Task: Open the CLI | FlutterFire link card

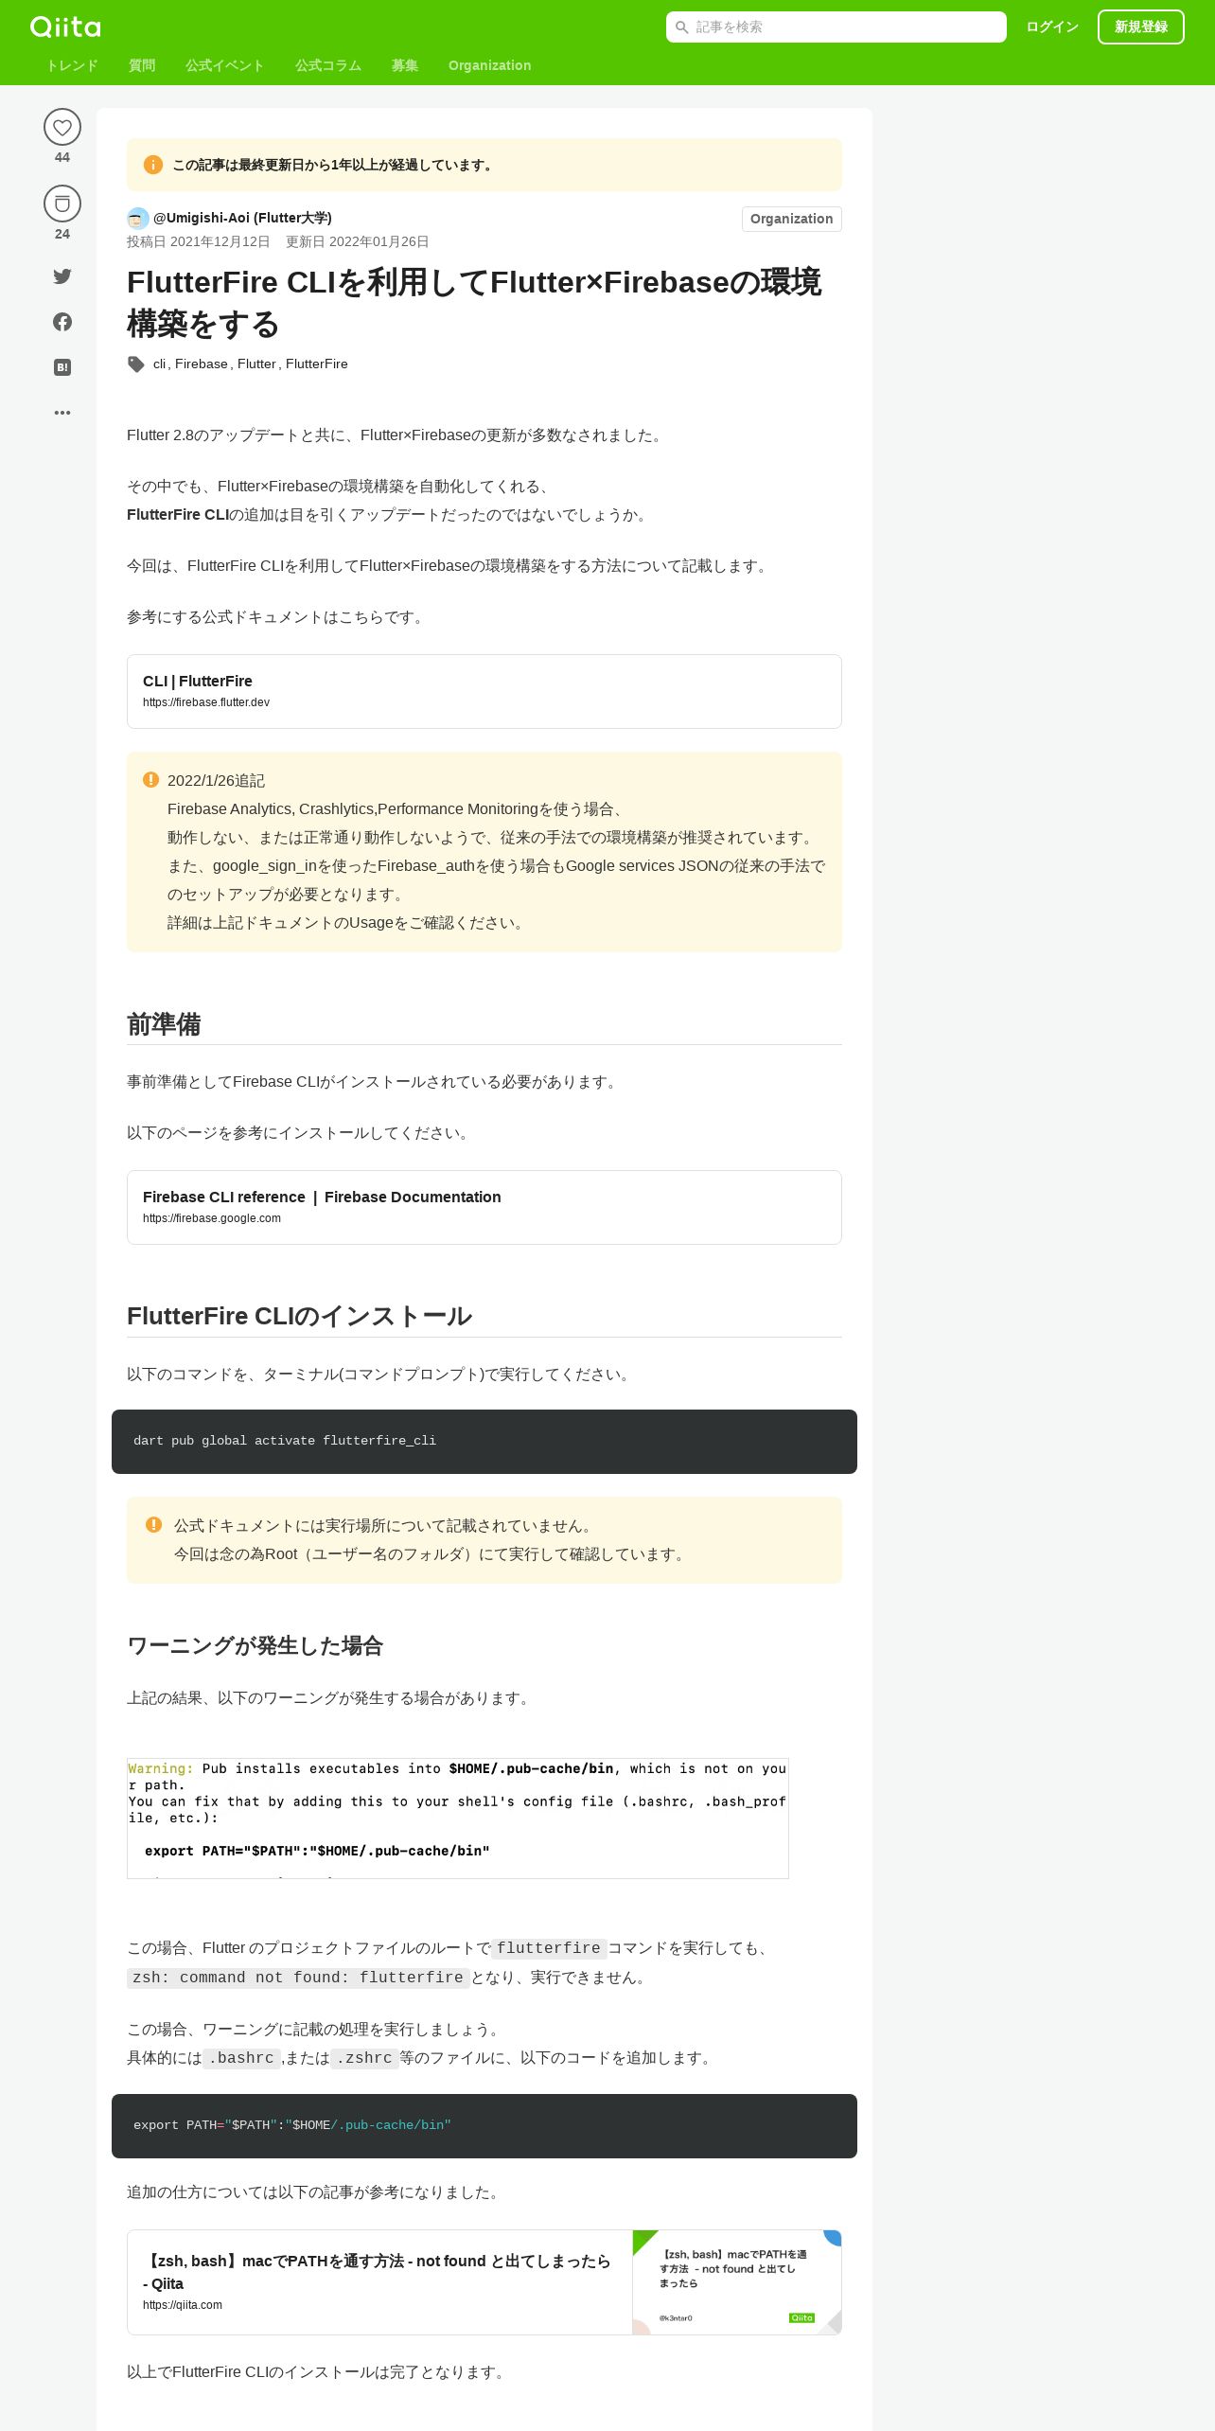Action: click(484, 691)
